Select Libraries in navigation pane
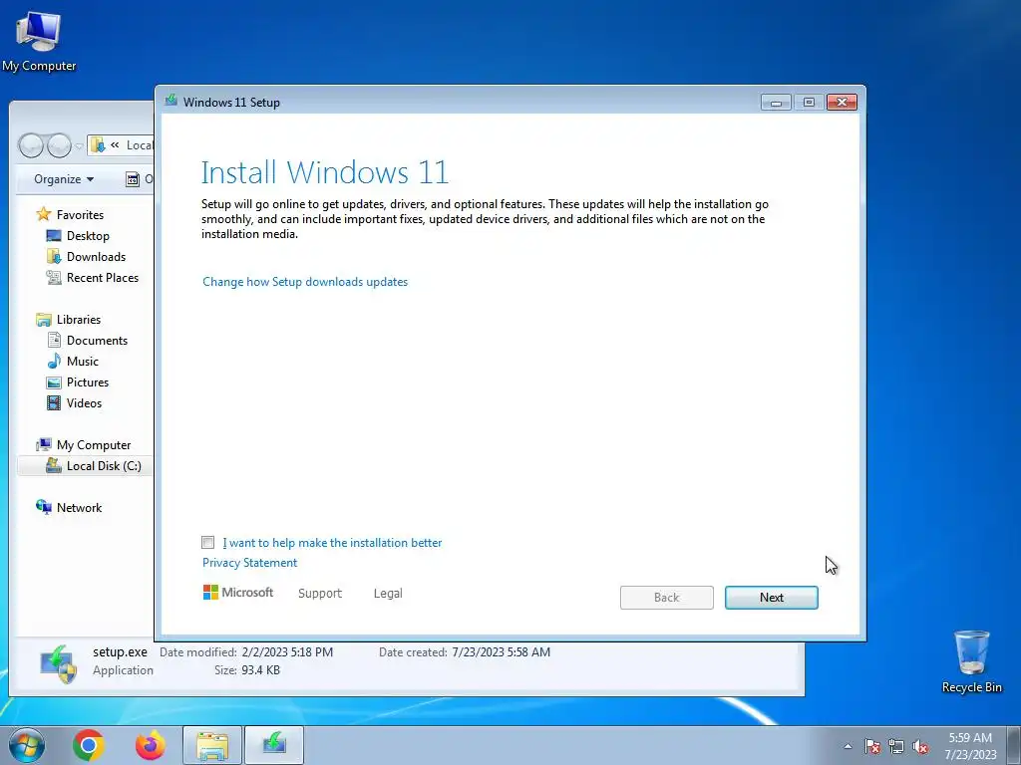1021x765 pixels. 69,320
